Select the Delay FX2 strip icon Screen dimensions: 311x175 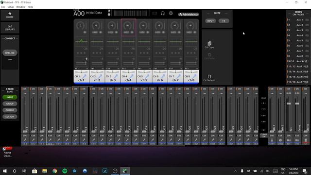[297, 140]
